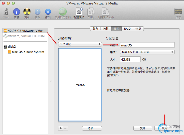Switch to the Erase (抹掉) tab
Image resolution: width=184 pixels, height=135 pixels.
coord(106,29)
